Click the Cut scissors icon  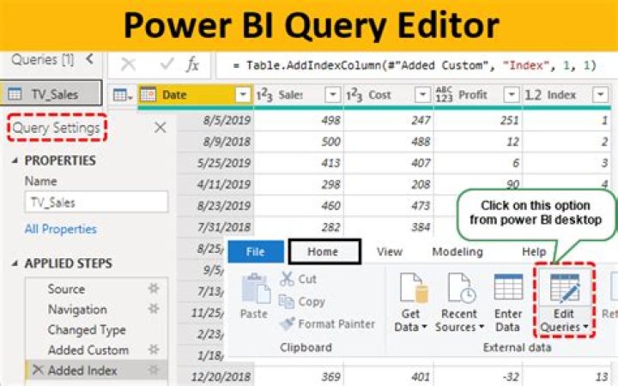coord(287,279)
